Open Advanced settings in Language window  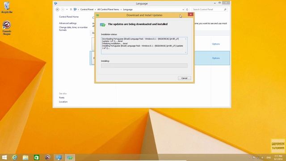coord(67,23)
